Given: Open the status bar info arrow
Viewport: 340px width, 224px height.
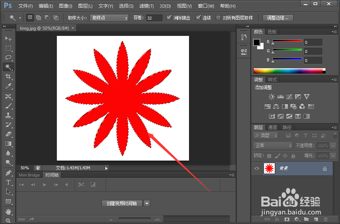Looking at the screenshot, I should pos(106,168).
